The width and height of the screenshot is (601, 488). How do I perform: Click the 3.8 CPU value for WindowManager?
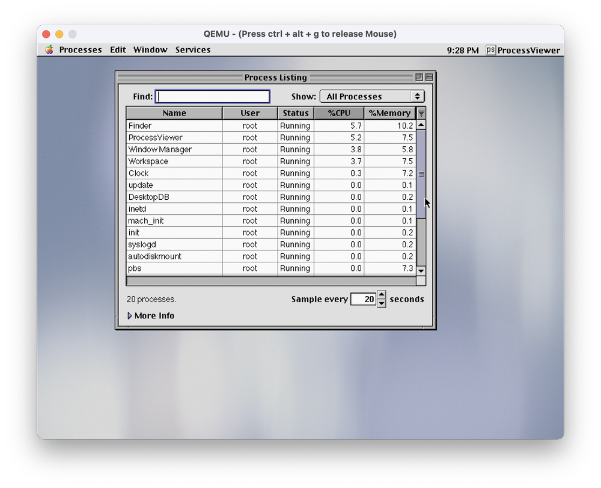coord(356,150)
